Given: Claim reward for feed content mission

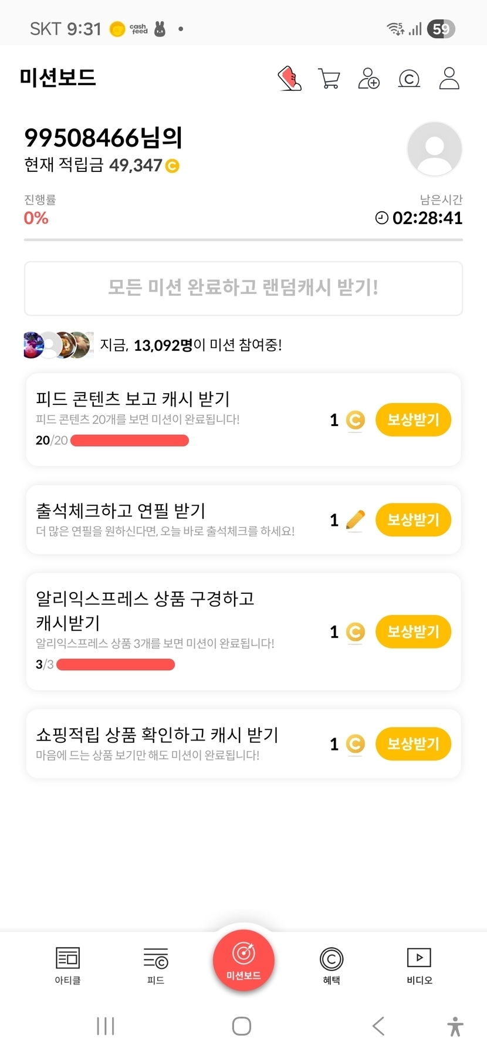Looking at the screenshot, I should point(413,420).
